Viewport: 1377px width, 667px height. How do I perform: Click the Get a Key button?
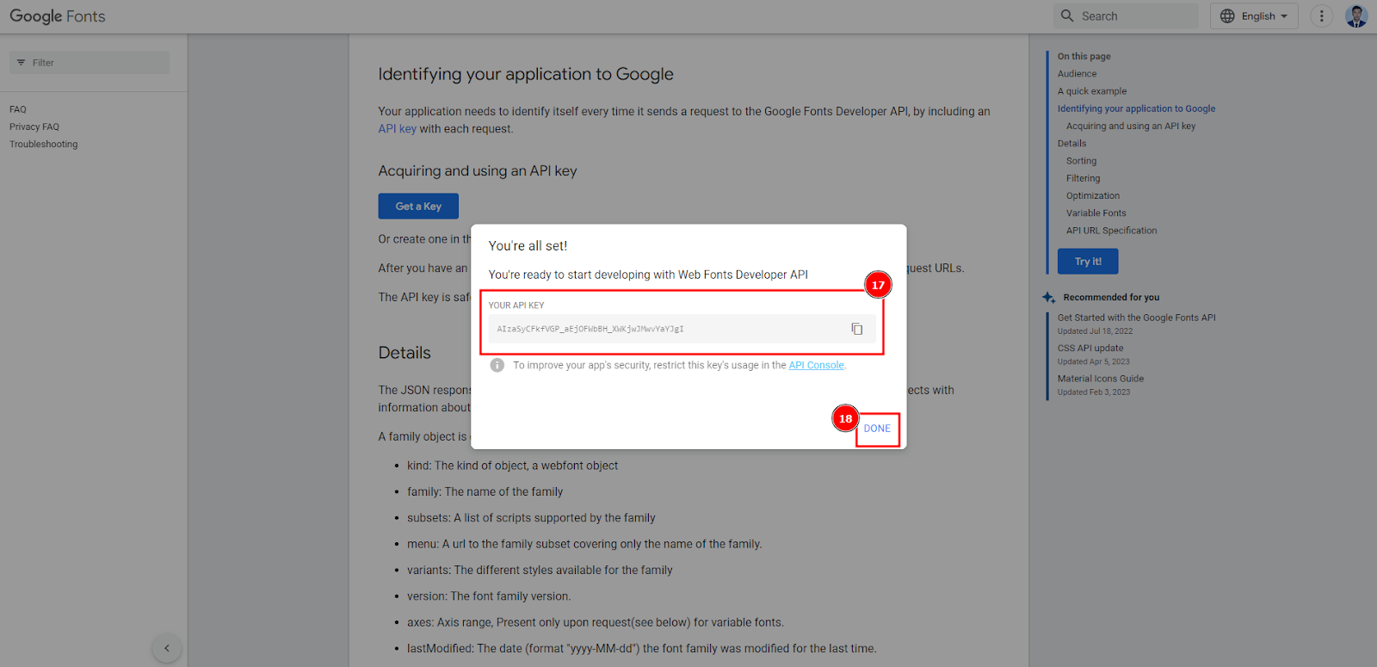418,206
